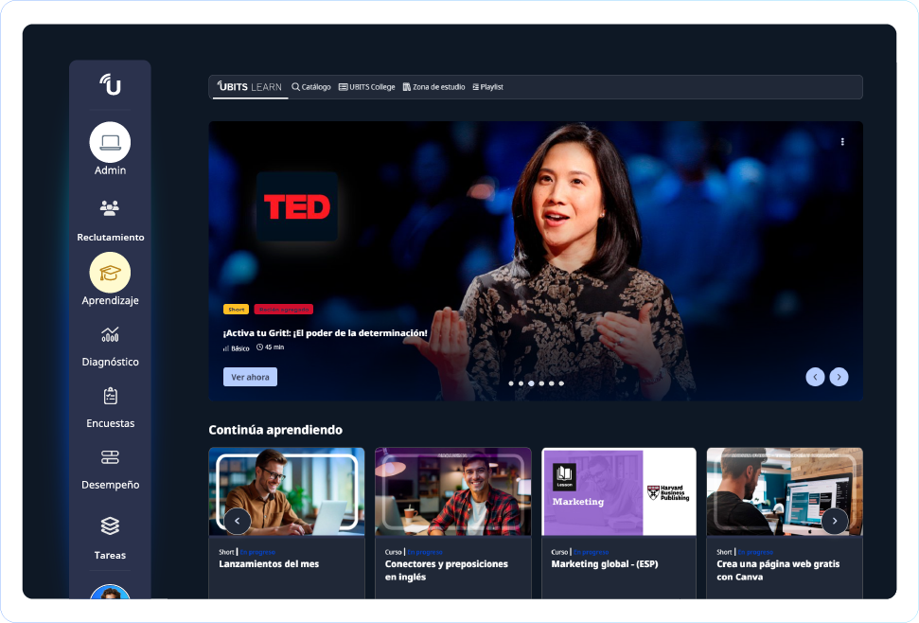919x623 pixels.
Task: Click Crea una página web gratis title
Action: point(778,570)
